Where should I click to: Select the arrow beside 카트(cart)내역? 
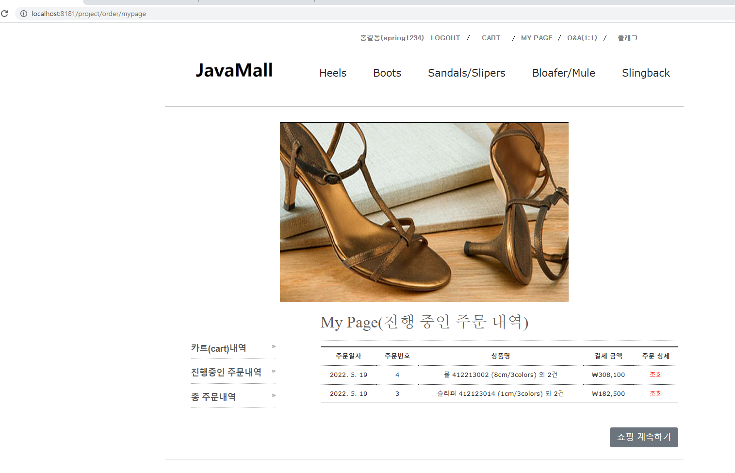coord(274,346)
